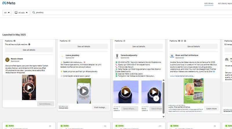
Task: Expand the All country dropdown
Action: tap(7, 12)
